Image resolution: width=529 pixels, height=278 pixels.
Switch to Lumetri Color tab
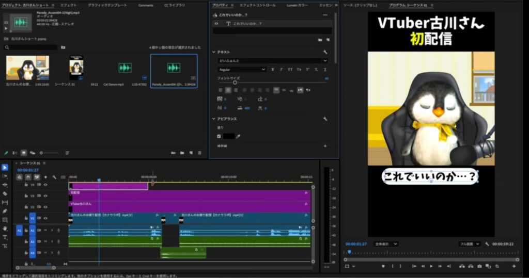[x=297, y=5]
